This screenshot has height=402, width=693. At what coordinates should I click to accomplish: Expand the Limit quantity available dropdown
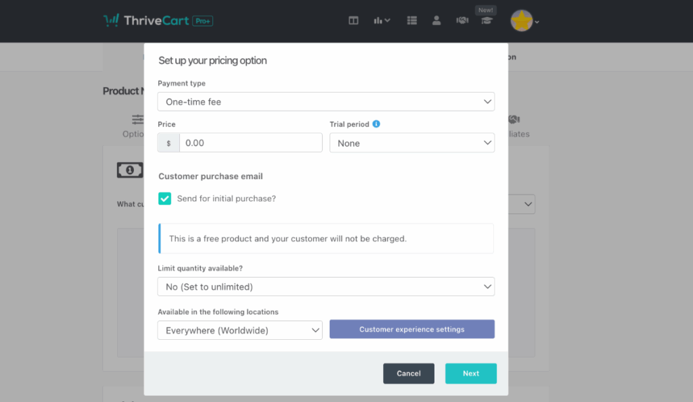point(326,287)
